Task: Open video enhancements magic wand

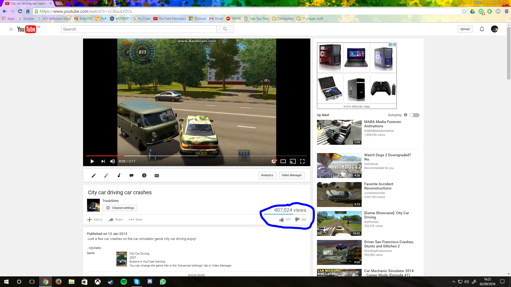Action: pos(106,175)
